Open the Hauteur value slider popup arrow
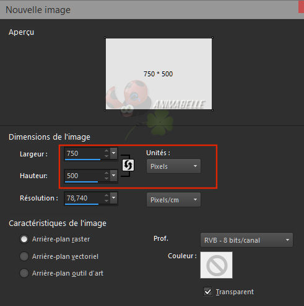304x306 pixels. click(113, 176)
